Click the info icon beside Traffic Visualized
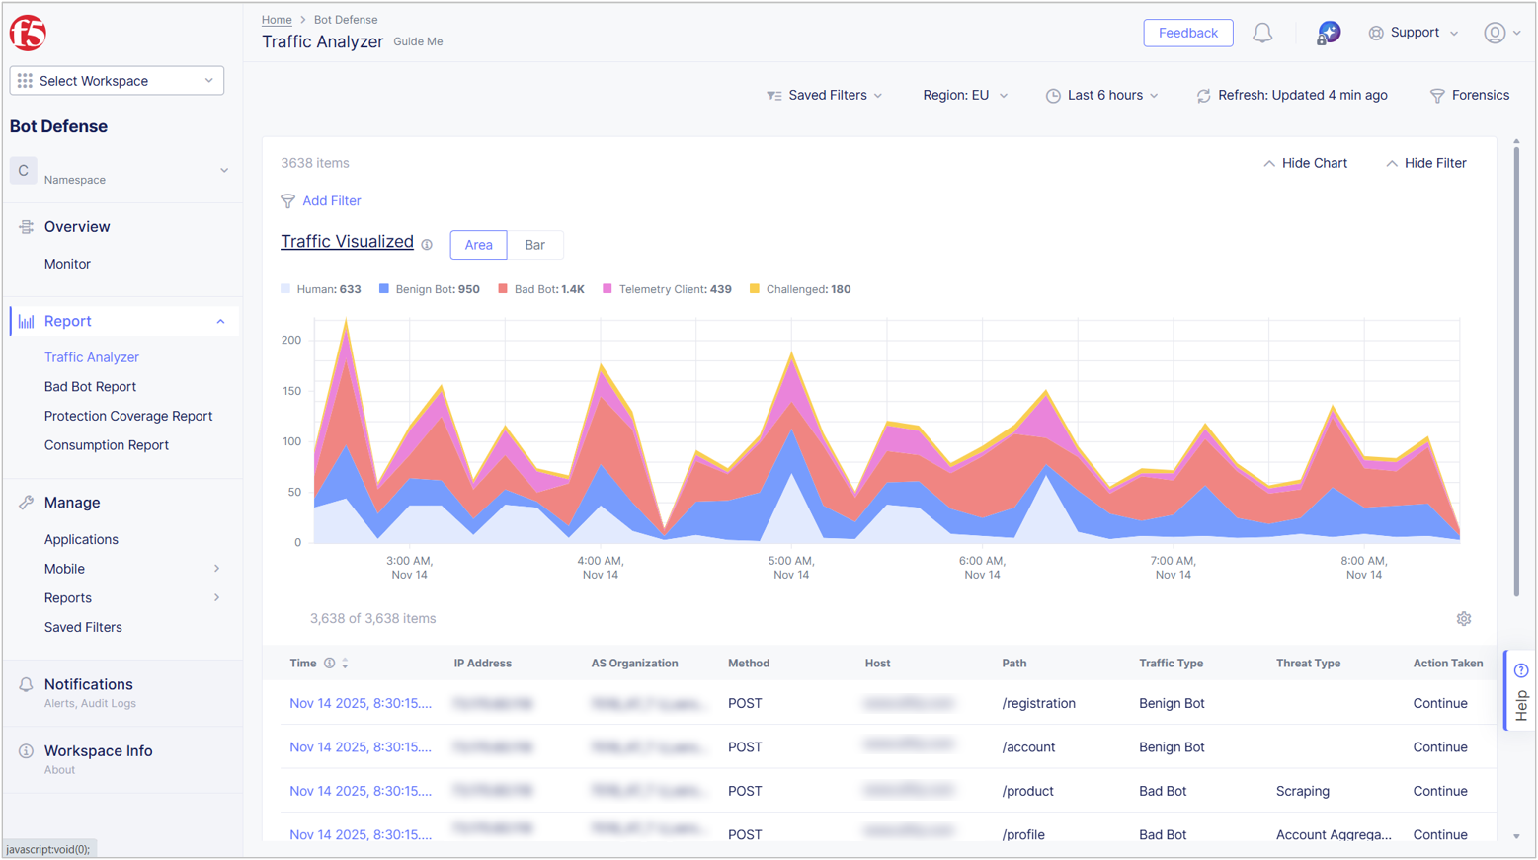Image resolution: width=1538 pixels, height=860 pixels. [426, 244]
